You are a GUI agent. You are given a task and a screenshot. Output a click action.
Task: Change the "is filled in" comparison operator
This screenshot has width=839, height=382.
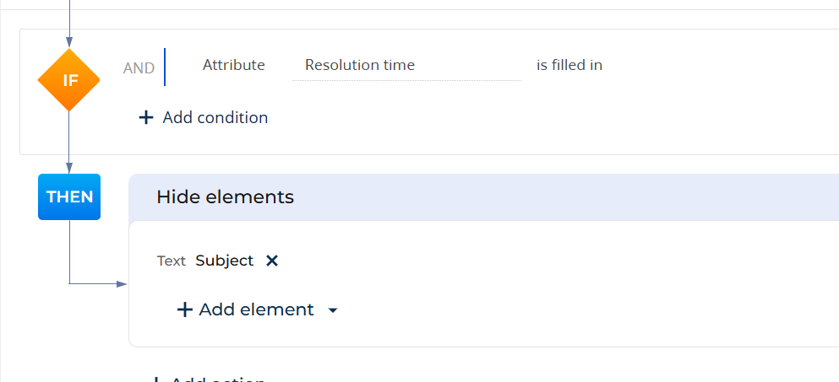pyautogui.click(x=569, y=65)
